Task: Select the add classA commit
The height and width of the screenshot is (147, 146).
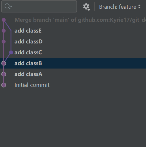Action: coord(73,74)
